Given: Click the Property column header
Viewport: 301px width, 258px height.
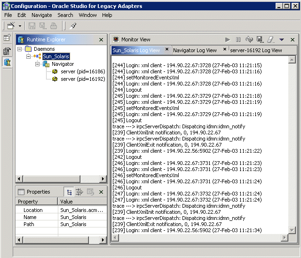Looking at the screenshot, I should tap(37, 202).
